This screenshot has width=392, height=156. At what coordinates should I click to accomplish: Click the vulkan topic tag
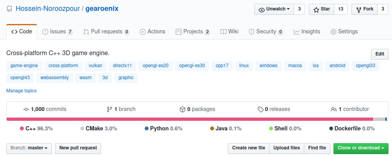[96, 66]
